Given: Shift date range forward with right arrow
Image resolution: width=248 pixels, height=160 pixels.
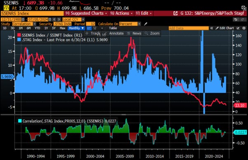Looking at the screenshot, I should [x=59, y=19].
